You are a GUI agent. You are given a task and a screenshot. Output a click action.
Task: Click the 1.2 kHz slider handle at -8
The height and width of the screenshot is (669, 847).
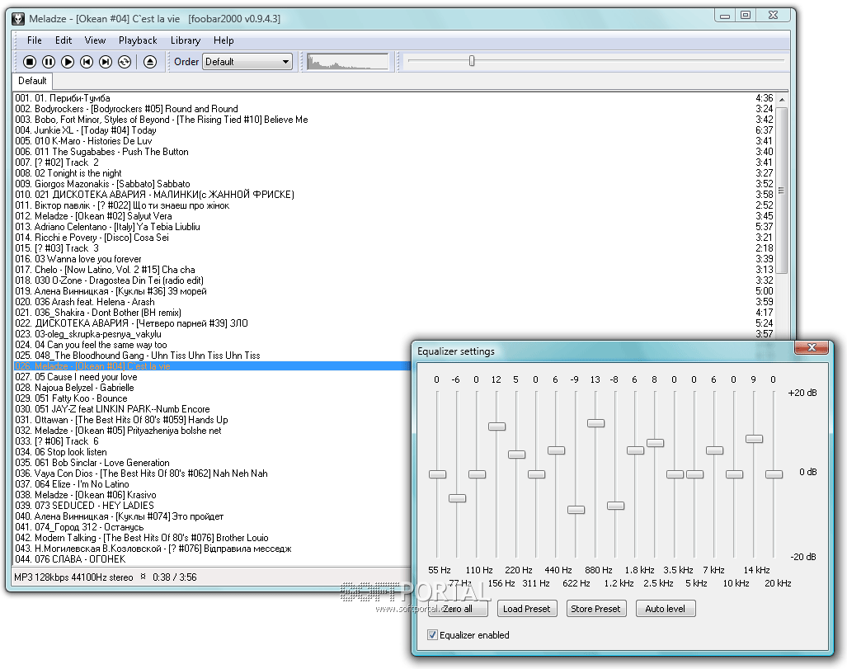(616, 506)
